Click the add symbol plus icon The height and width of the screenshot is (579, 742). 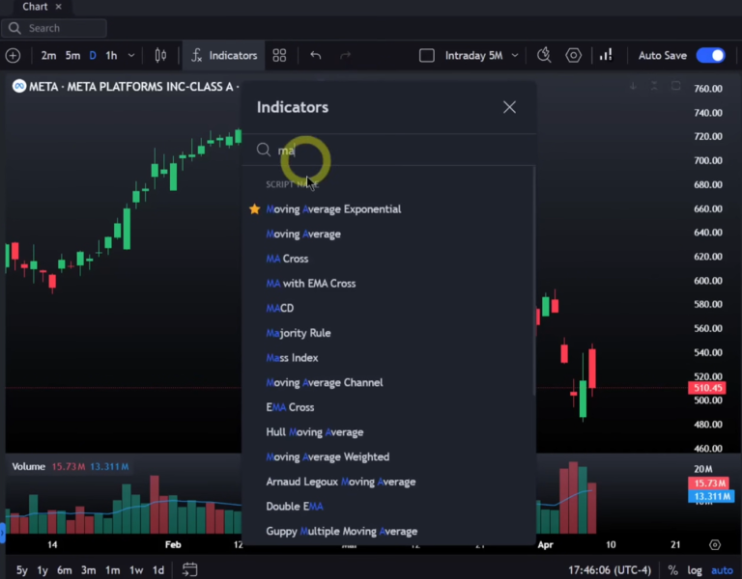coord(13,56)
